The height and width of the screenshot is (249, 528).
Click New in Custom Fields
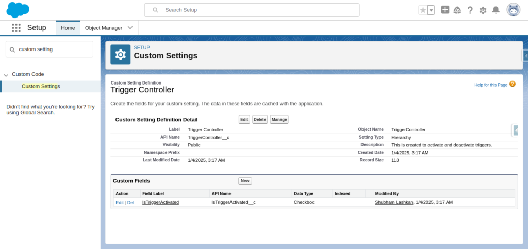[245, 181]
